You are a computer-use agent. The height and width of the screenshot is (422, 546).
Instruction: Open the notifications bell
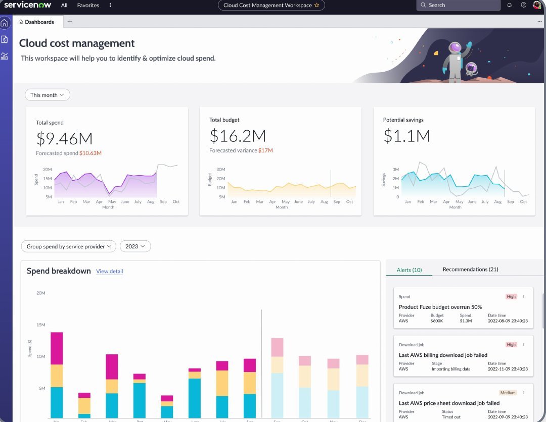click(509, 5)
